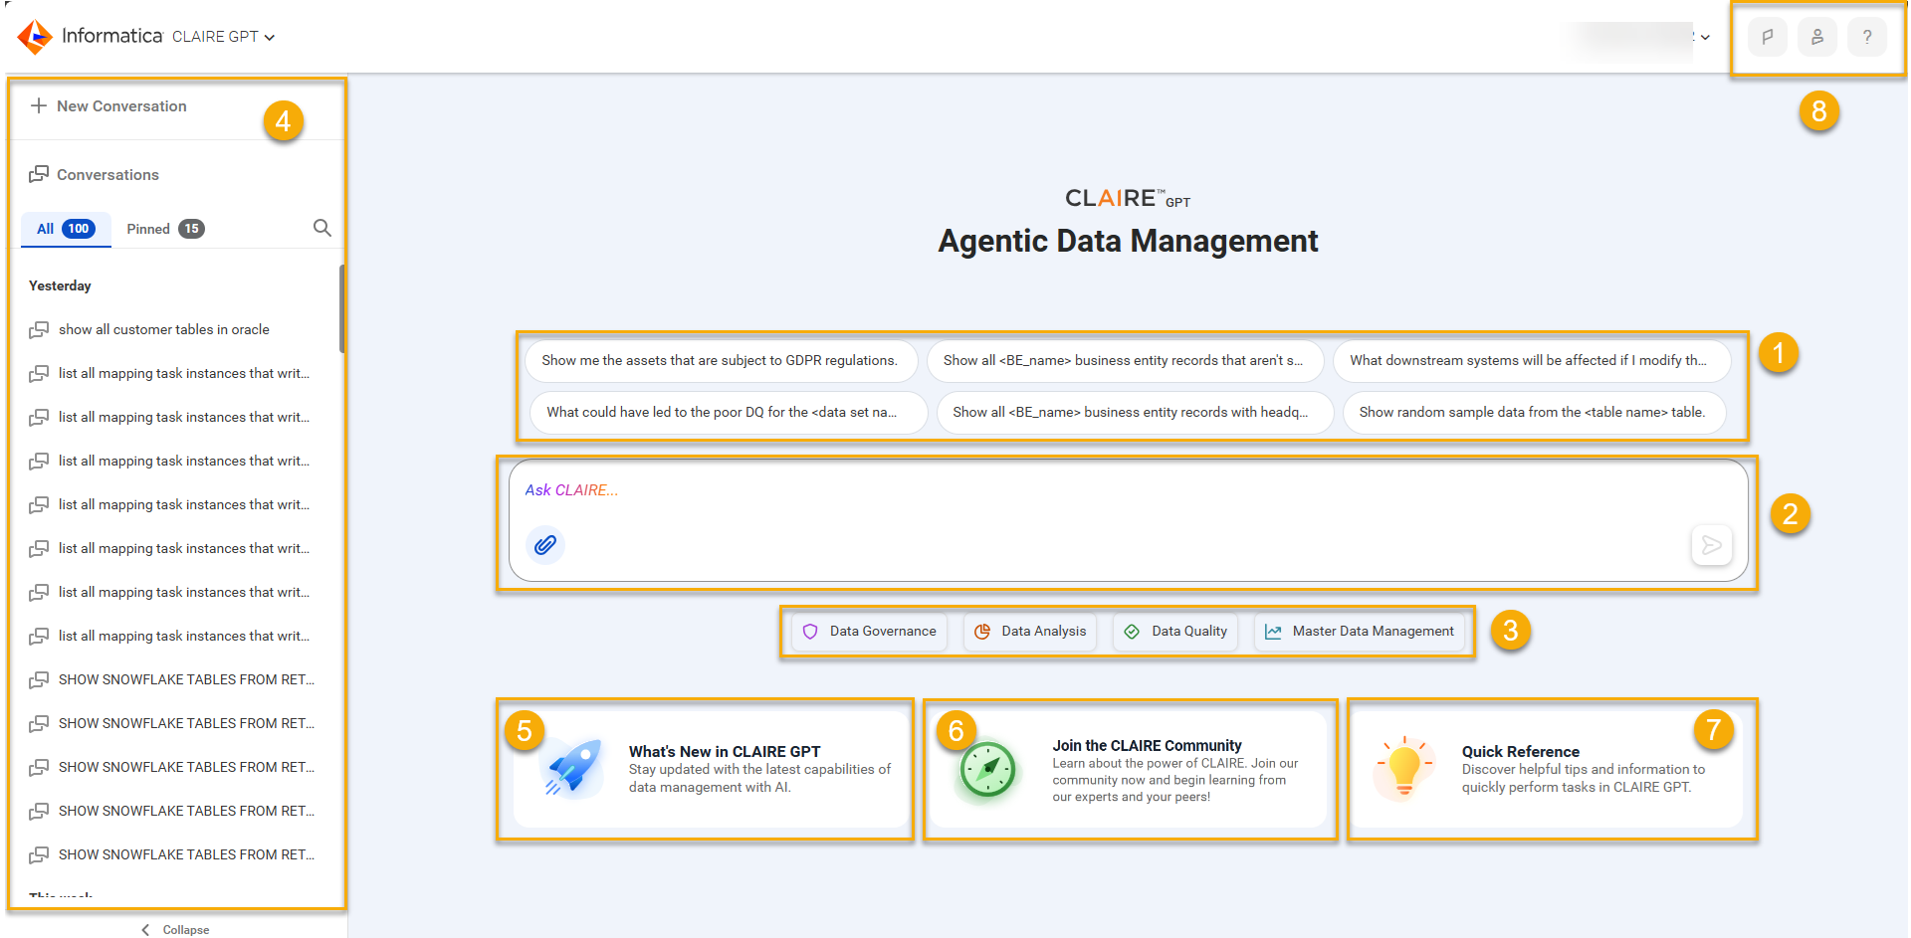This screenshot has height=938, width=1911.
Task: Start a New Conversation
Action: click(108, 105)
